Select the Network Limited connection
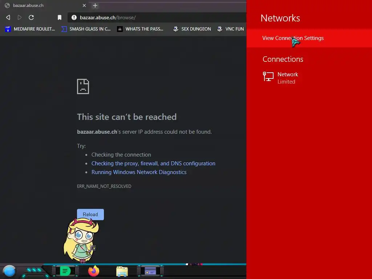Viewport: 372px width, 279px height. (309, 78)
